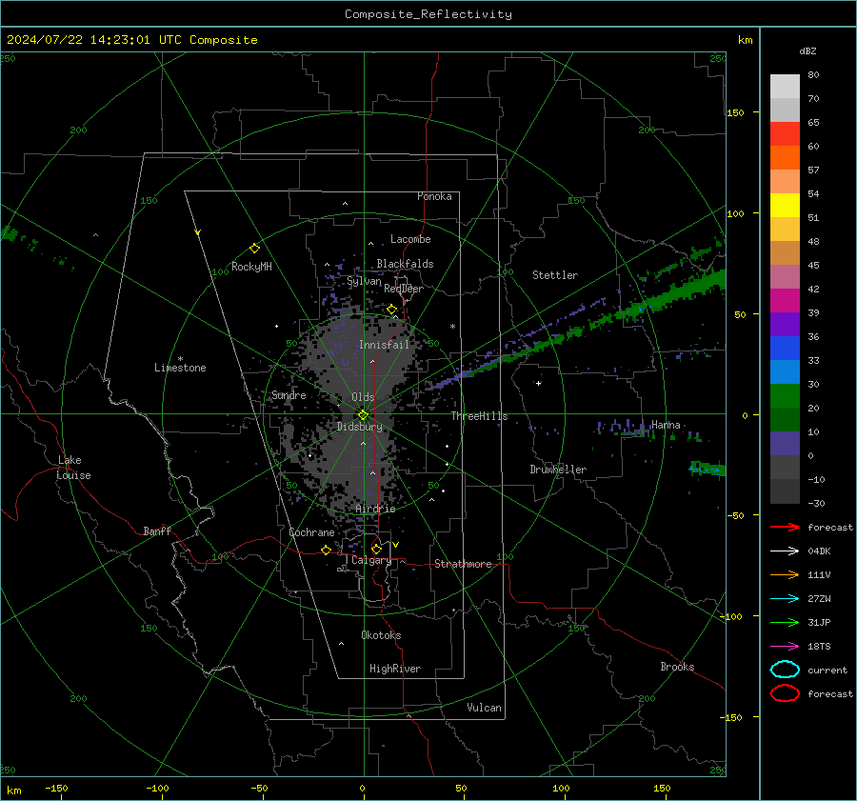Click the Ponoka city label

434,196
